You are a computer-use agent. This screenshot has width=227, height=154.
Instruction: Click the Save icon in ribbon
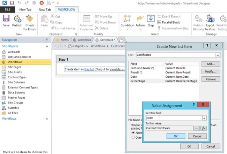tap(6, 21)
